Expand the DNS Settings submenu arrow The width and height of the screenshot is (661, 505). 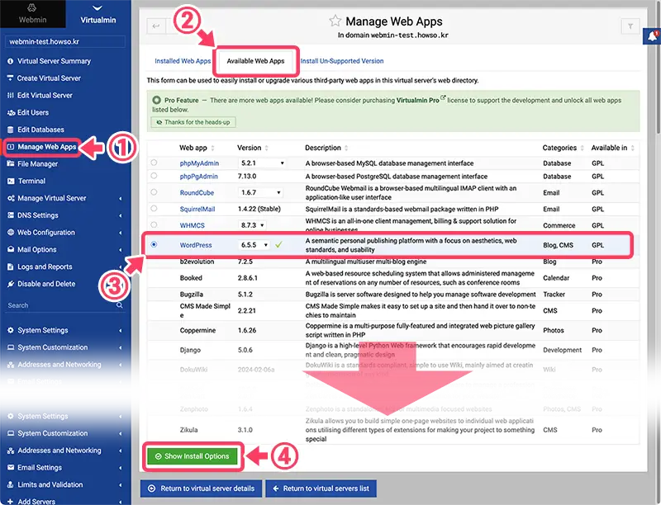click(120, 215)
